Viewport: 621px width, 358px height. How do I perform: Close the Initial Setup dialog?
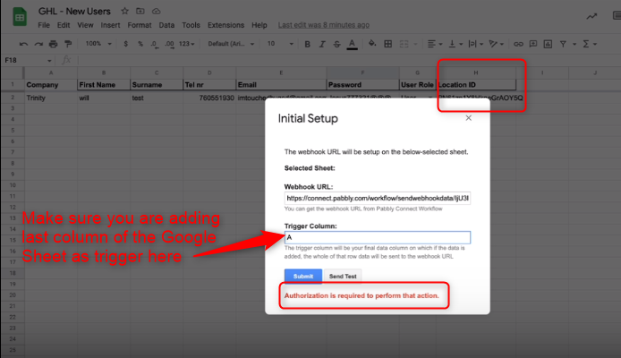click(x=469, y=118)
